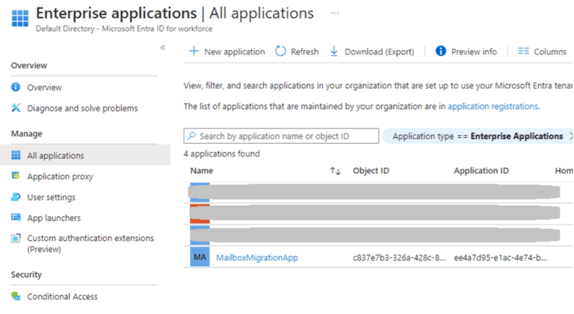The height and width of the screenshot is (314, 574).
Task: Click the User settings gear-person icon
Action: coord(16,197)
